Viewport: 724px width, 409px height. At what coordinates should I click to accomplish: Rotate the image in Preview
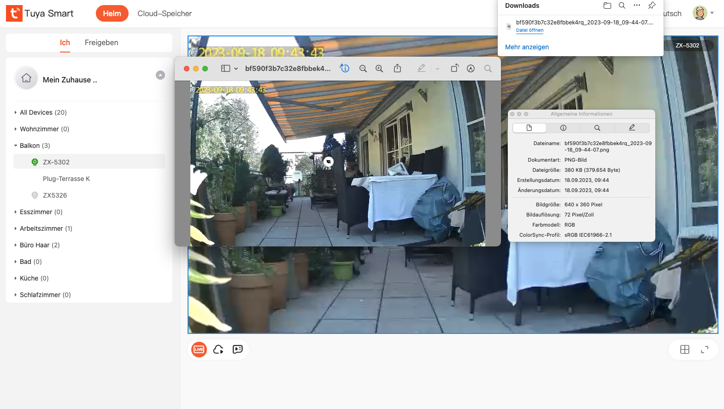(x=454, y=69)
